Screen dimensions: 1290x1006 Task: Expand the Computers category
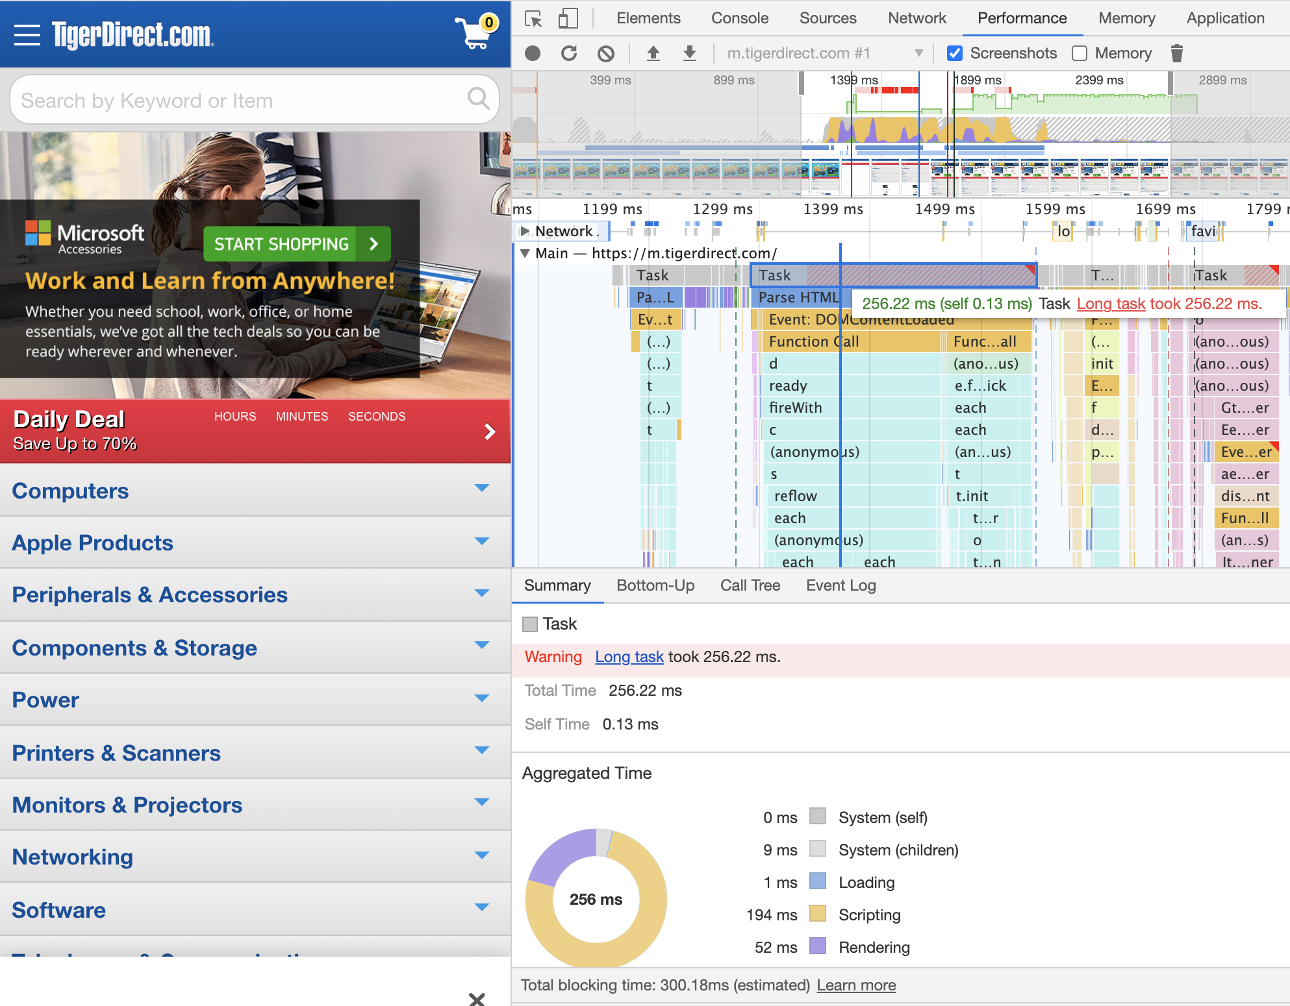pyautogui.click(x=255, y=491)
